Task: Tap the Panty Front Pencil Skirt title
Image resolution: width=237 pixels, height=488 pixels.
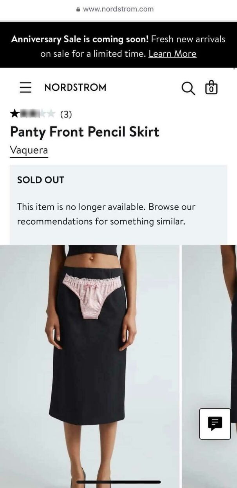Action: (85, 131)
